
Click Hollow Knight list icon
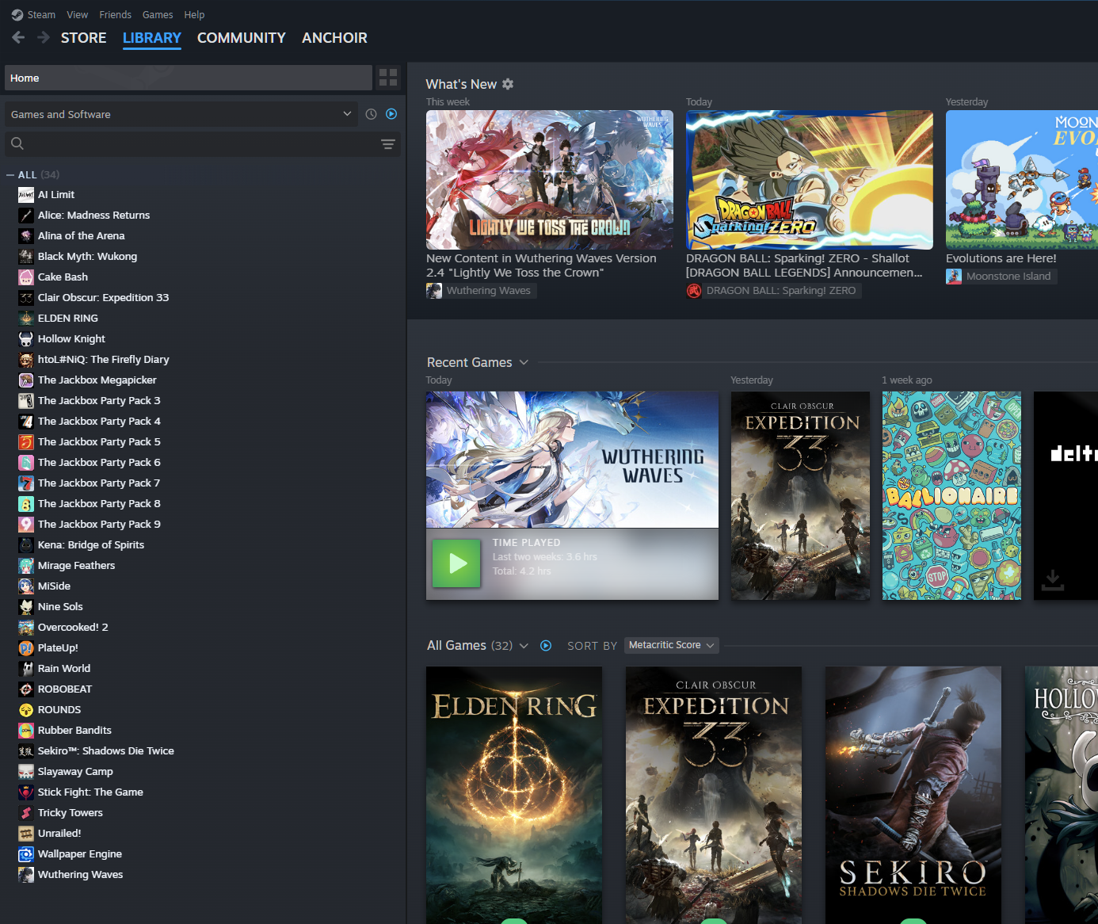point(26,338)
